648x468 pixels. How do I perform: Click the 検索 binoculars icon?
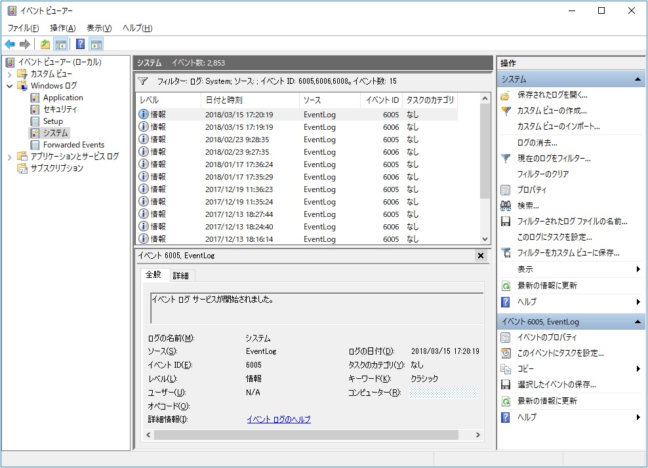(x=506, y=206)
